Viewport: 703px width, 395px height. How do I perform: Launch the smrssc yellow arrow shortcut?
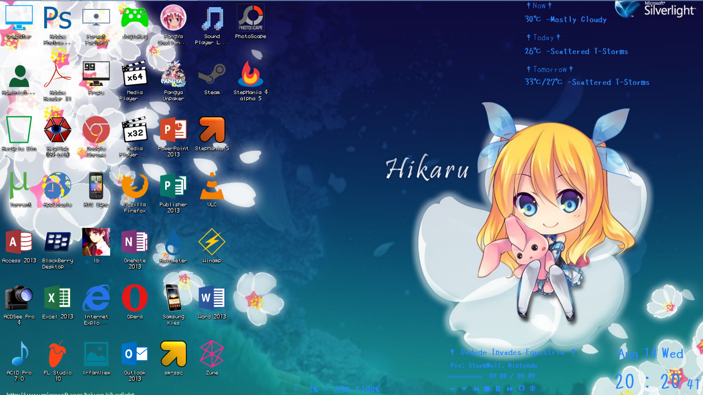tap(173, 358)
